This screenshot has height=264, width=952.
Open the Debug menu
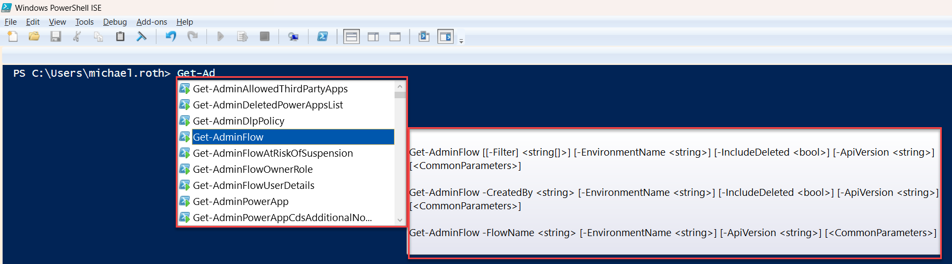click(115, 22)
